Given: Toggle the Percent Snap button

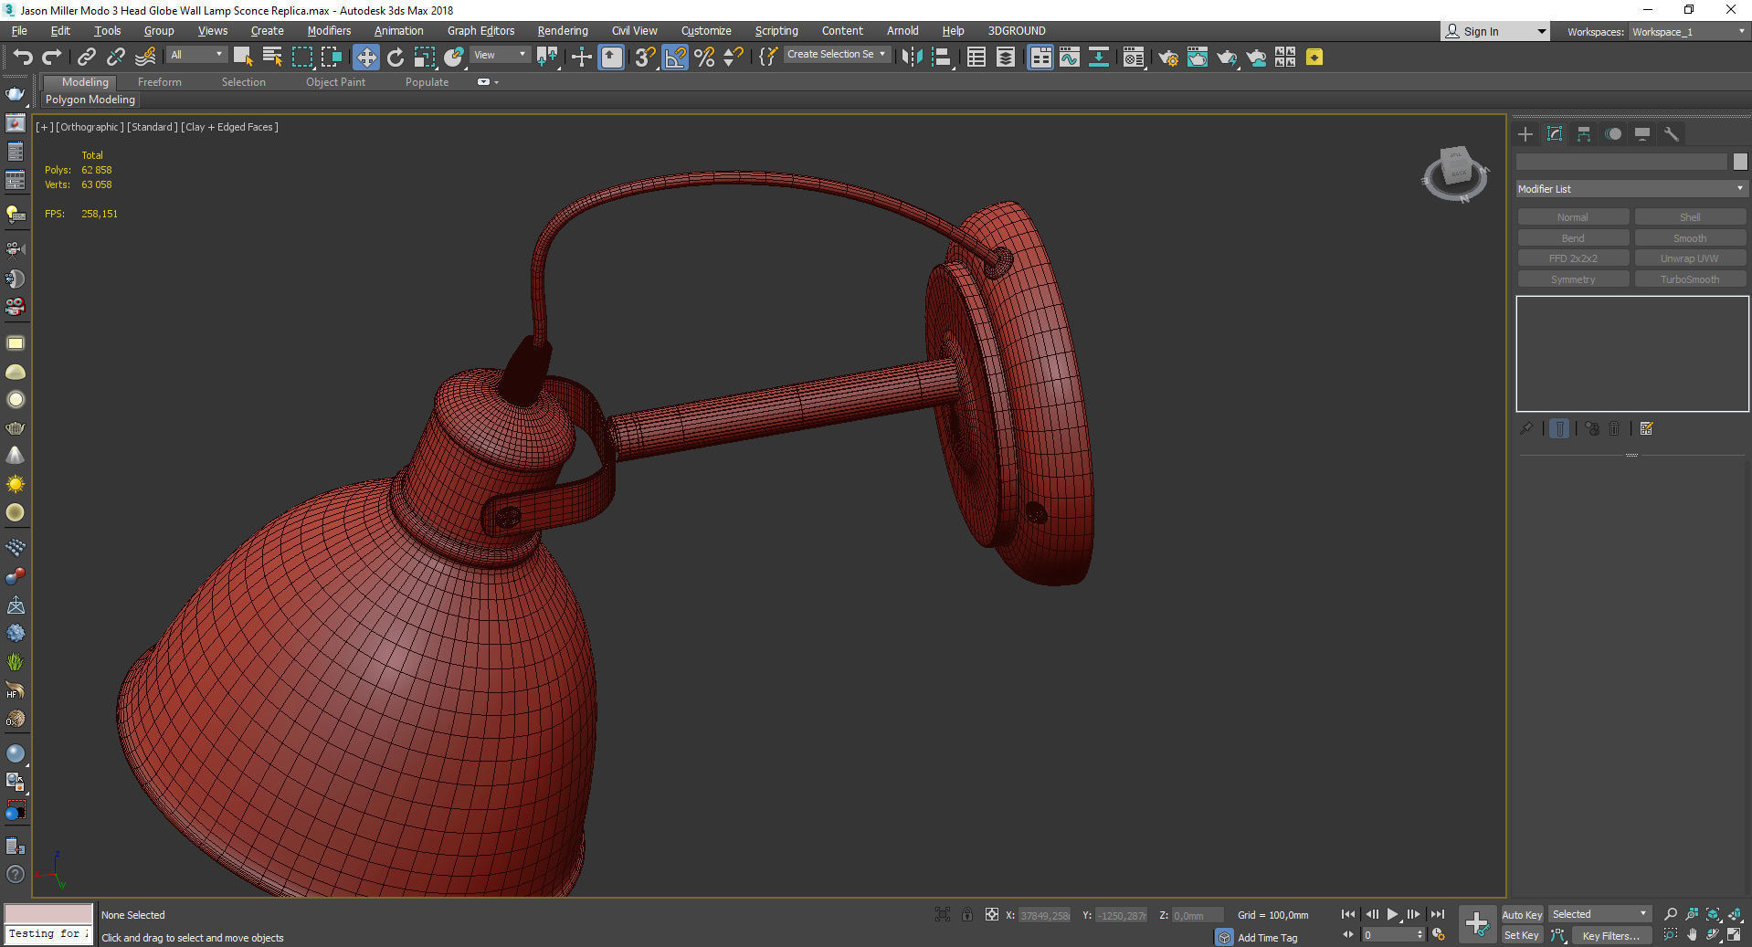Looking at the screenshot, I should 704,58.
